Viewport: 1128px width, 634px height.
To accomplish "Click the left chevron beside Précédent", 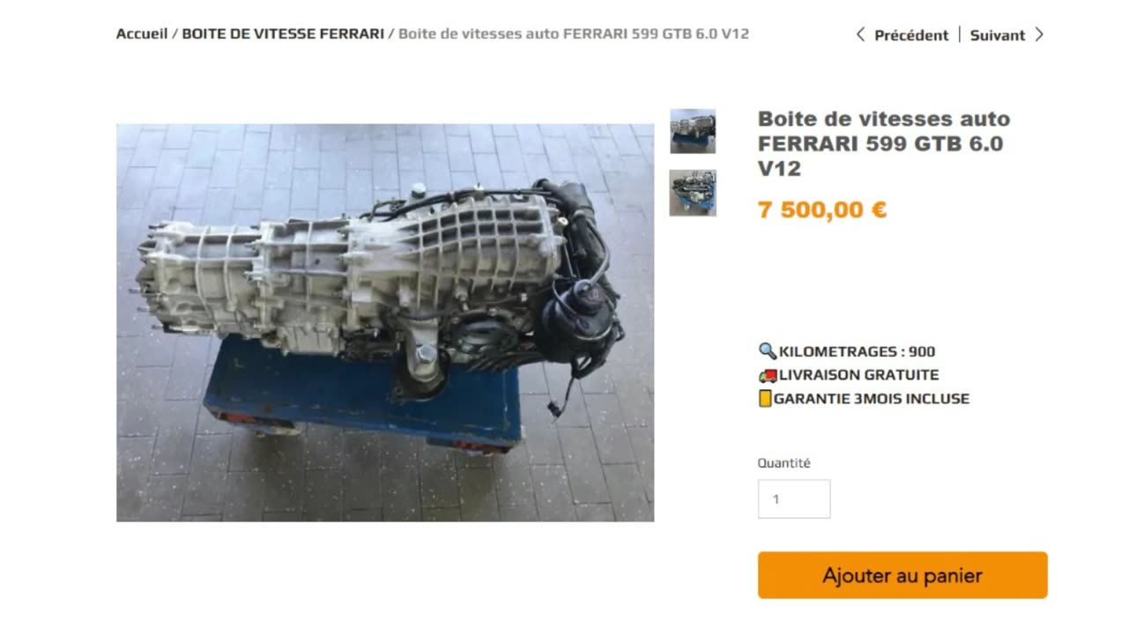I will coord(860,34).
